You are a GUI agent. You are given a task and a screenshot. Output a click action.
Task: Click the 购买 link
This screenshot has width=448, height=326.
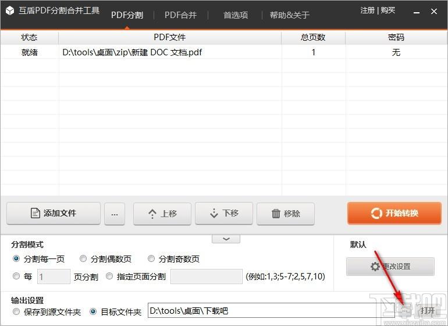[x=388, y=10]
